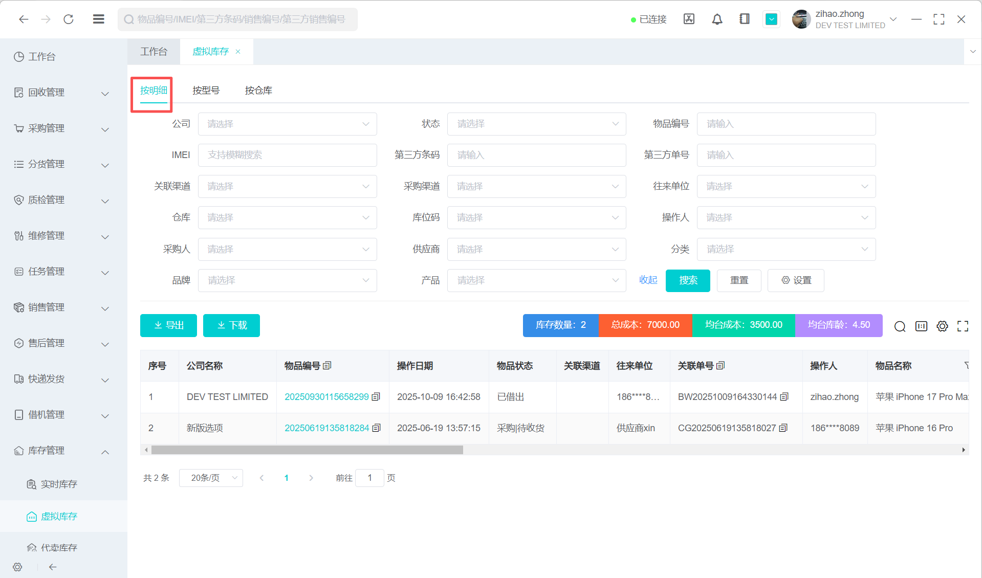982x578 pixels.
Task: Click the refresh icon in the top bar
Action: [69, 19]
